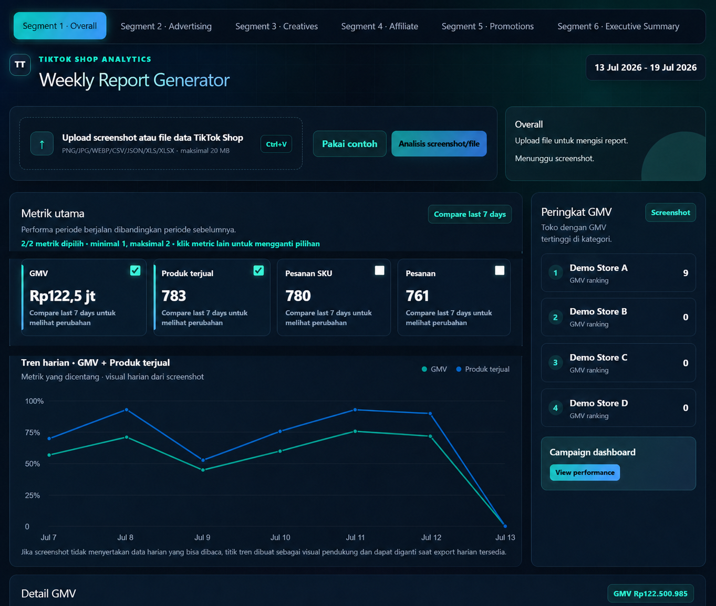Screen dimensions: 716x606
Task: Click Analisis screenshot/file button
Action: [x=439, y=144]
